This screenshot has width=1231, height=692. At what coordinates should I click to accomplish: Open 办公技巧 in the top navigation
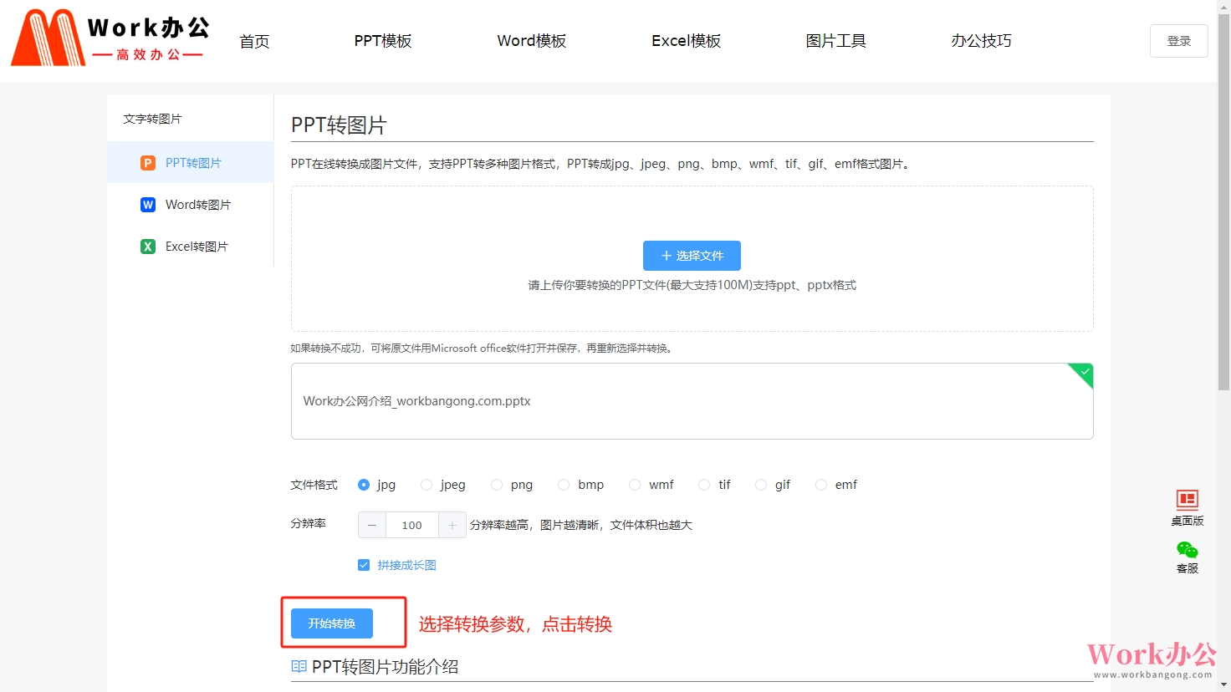(x=982, y=41)
